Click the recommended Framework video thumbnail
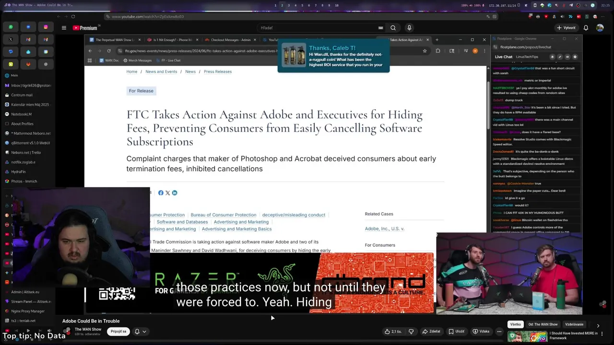Image resolution: width=614 pixels, height=345 pixels. coord(528,336)
